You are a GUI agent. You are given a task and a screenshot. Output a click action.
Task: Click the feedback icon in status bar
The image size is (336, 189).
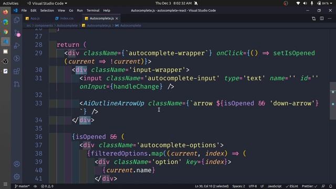[x=323, y=186]
